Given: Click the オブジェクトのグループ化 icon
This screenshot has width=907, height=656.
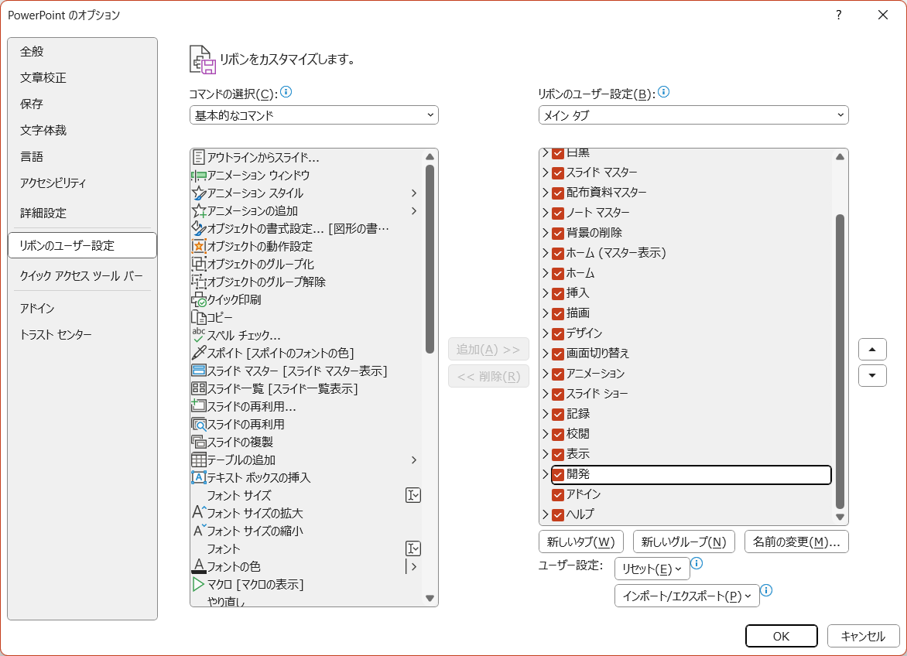Looking at the screenshot, I should tap(198, 264).
